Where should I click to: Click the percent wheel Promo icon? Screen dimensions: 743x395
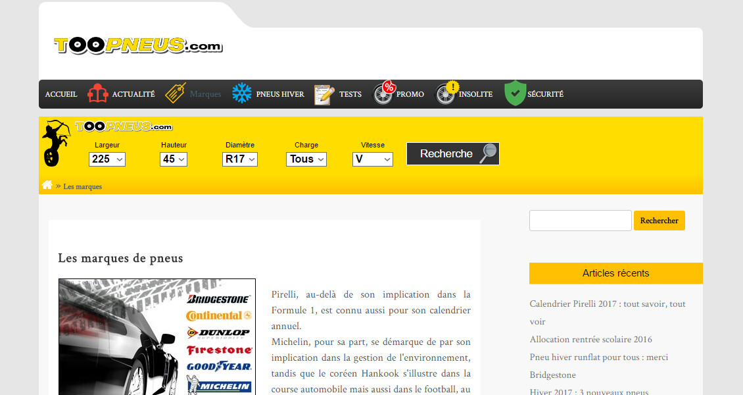pyautogui.click(x=384, y=92)
